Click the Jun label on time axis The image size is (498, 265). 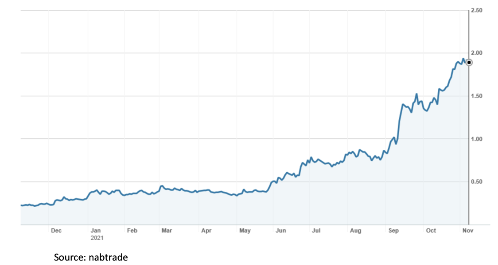(280, 231)
